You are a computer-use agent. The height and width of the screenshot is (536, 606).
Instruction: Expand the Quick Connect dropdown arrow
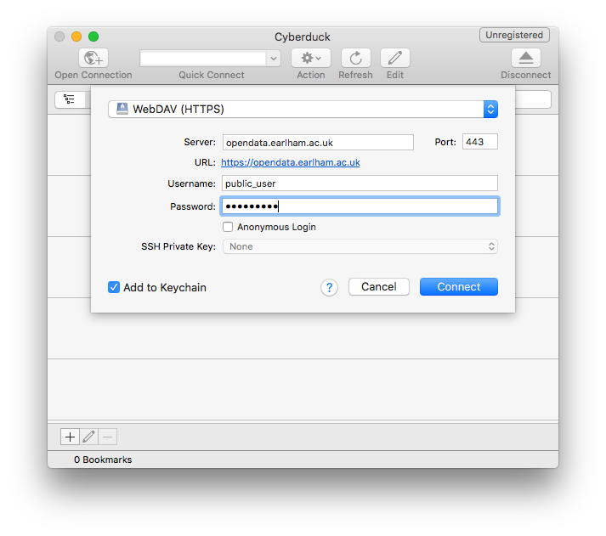click(273, 59)
